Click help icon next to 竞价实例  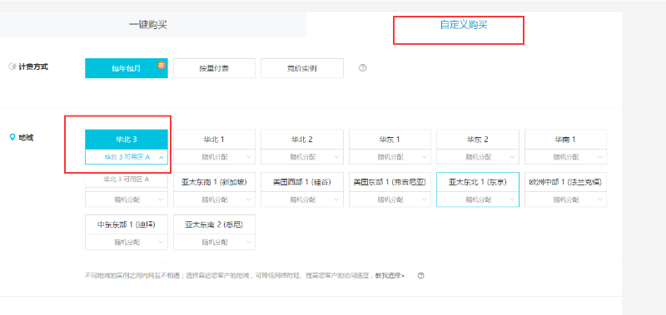coord(362,68)
